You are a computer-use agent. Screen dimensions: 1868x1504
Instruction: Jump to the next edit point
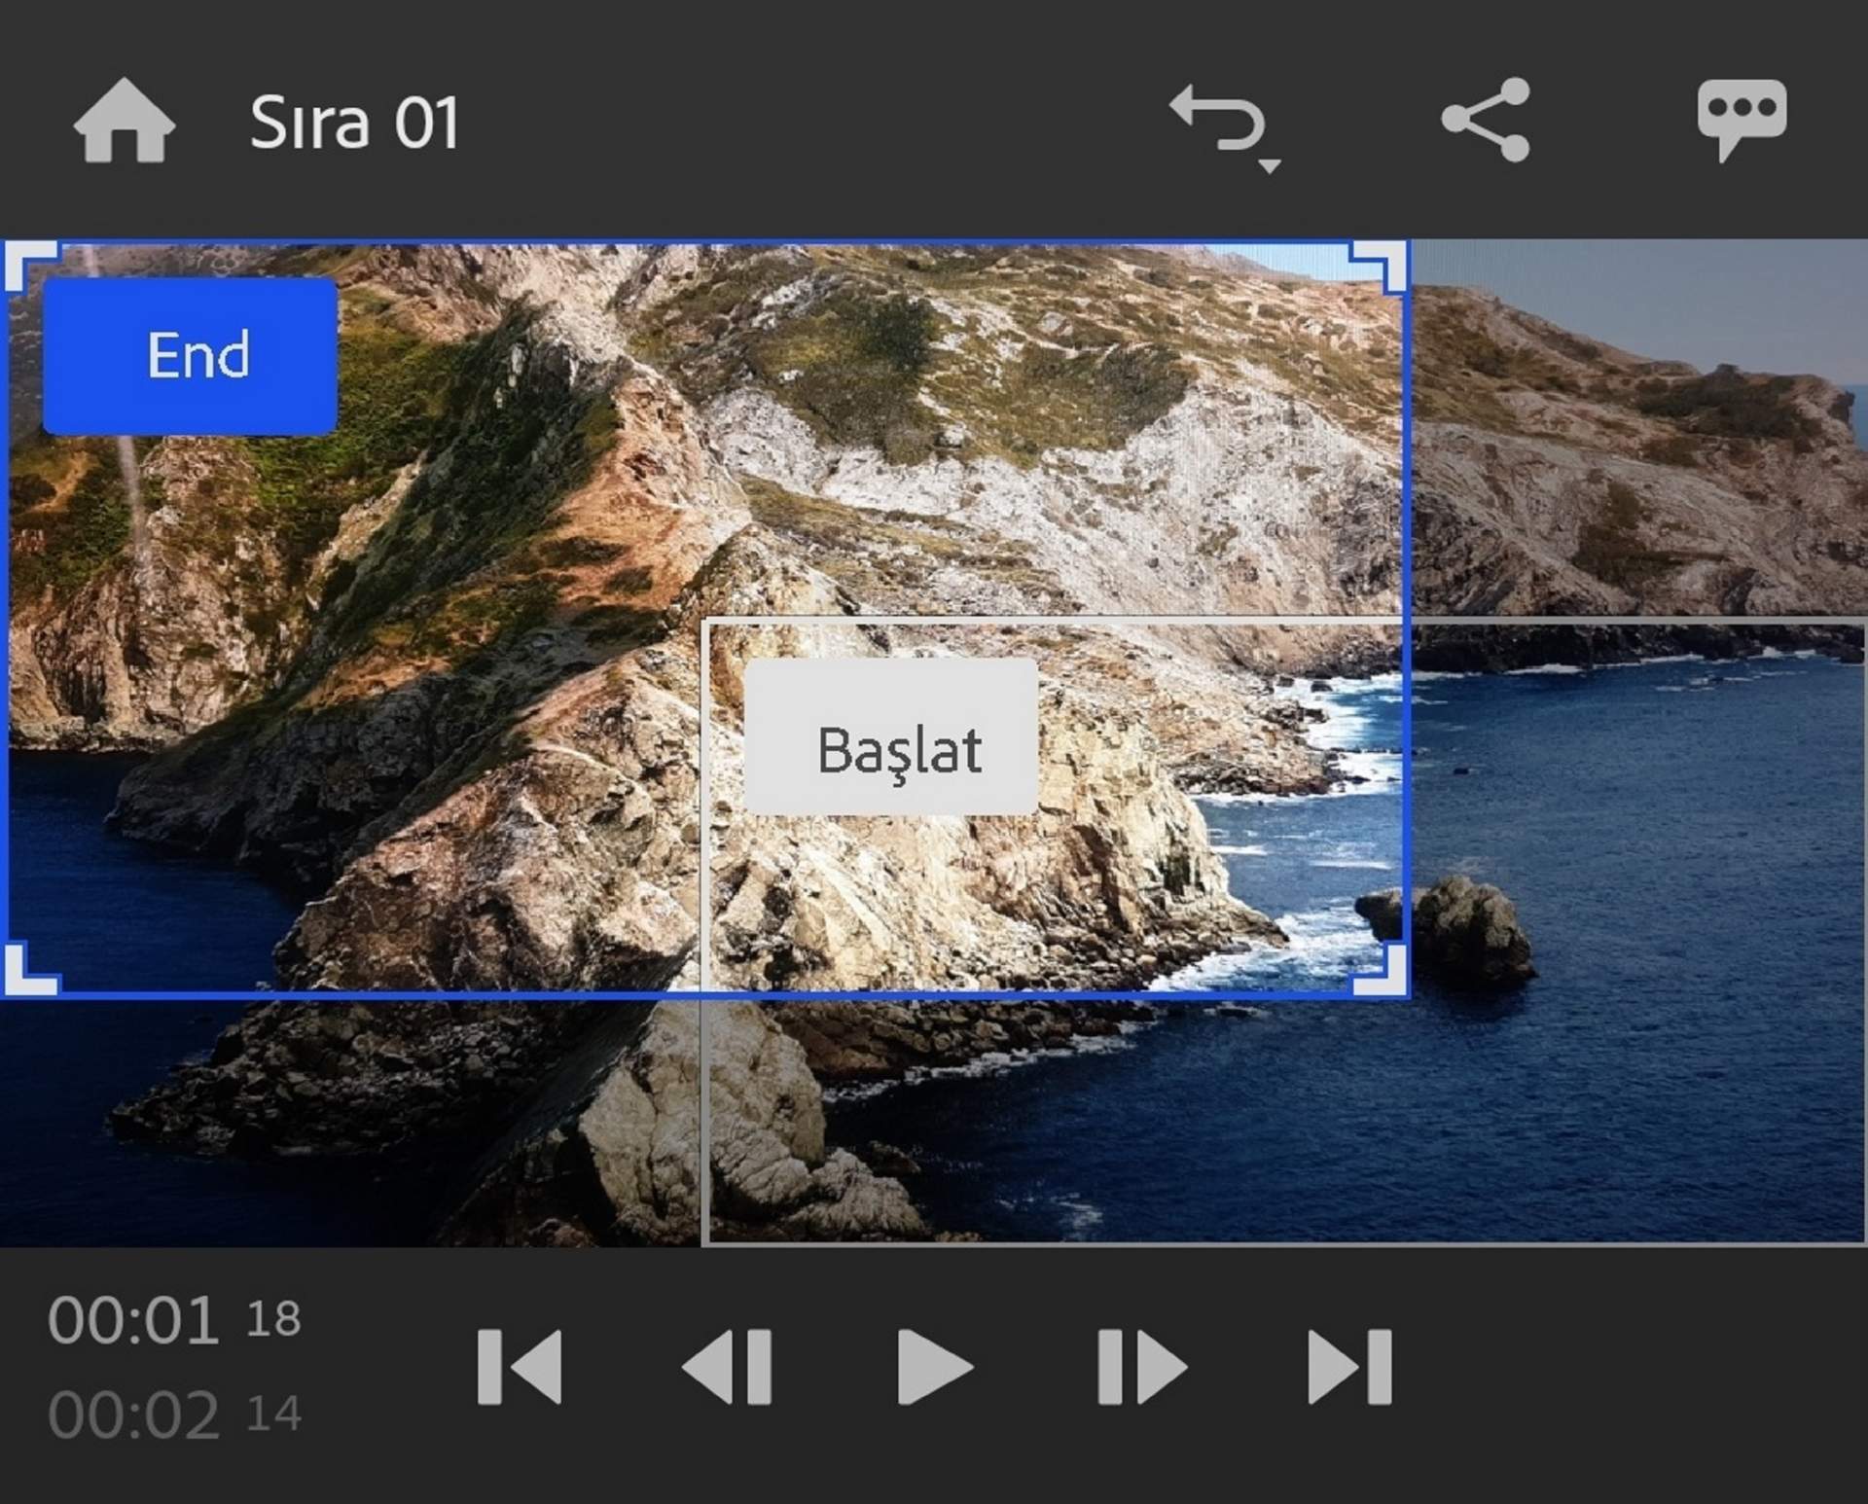tap(1348, 1367)
